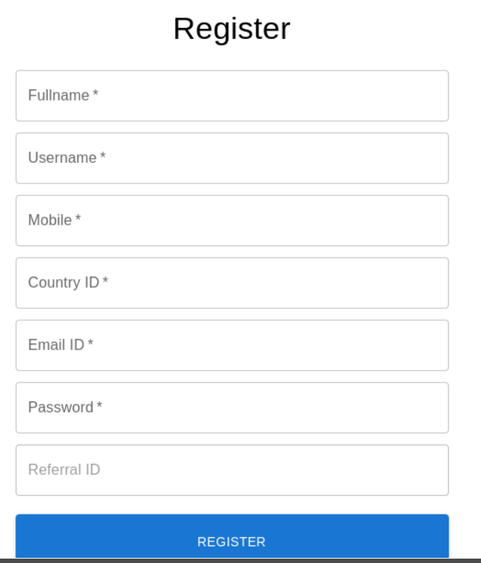Click into the Country ID field
Screen dimensions: 481x563
pos(231,283)
